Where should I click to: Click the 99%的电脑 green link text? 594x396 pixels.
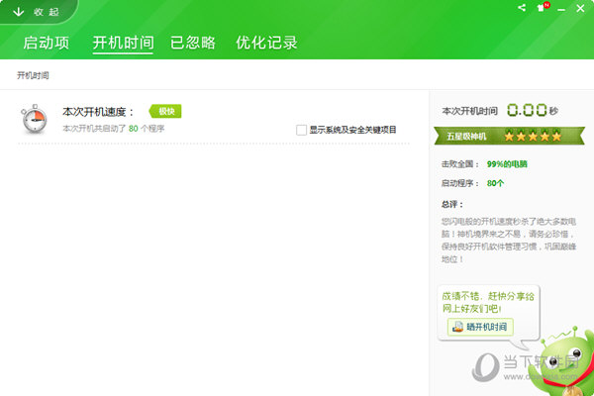click(510, 163)
